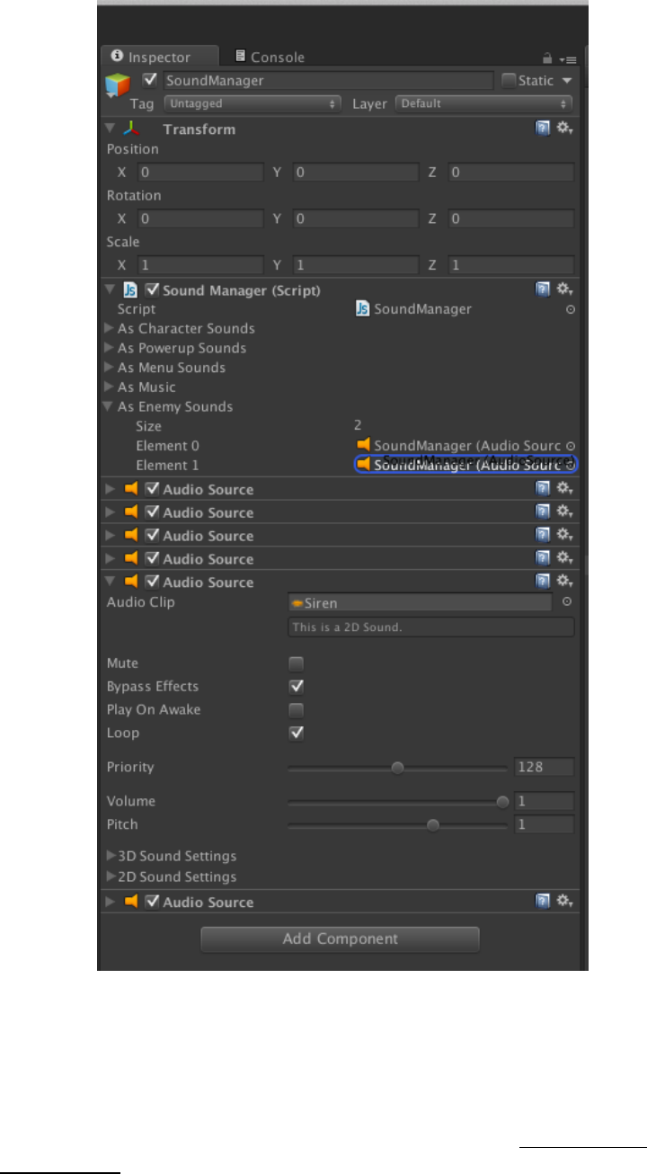
Task: Disable the Bypass Effects checkbox
Action: click(296, 687)
